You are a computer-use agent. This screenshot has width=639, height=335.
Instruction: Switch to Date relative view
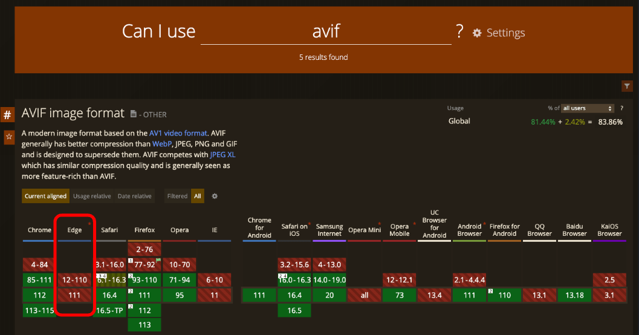(x=134, y=196)
